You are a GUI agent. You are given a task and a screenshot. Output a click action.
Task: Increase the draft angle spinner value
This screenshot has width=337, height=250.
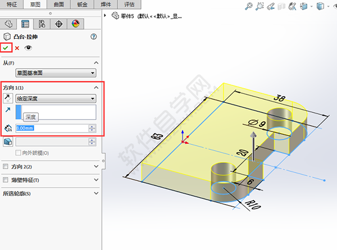[x=92, y=140]
